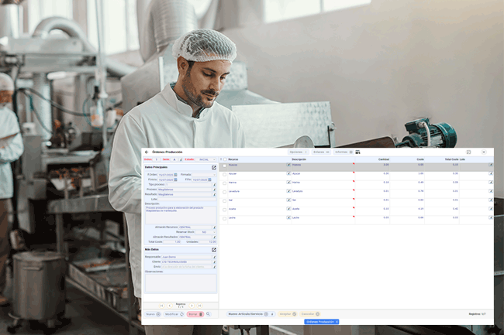Click the Borrar button
Viewport: 504px width, 335px height.
(x=195, y=314)
